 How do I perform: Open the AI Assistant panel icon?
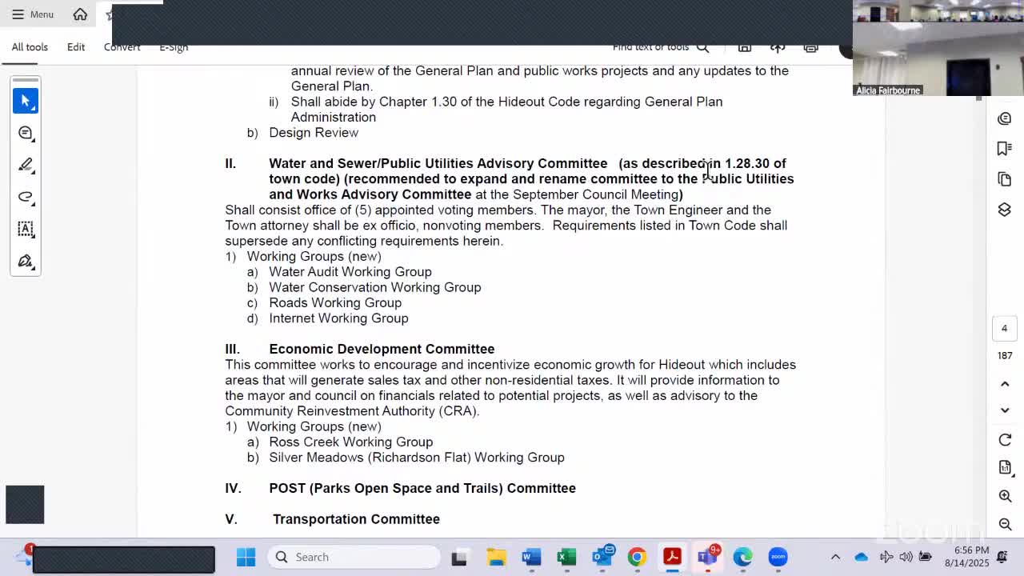pyautogui.click(x=1005, y=118)
